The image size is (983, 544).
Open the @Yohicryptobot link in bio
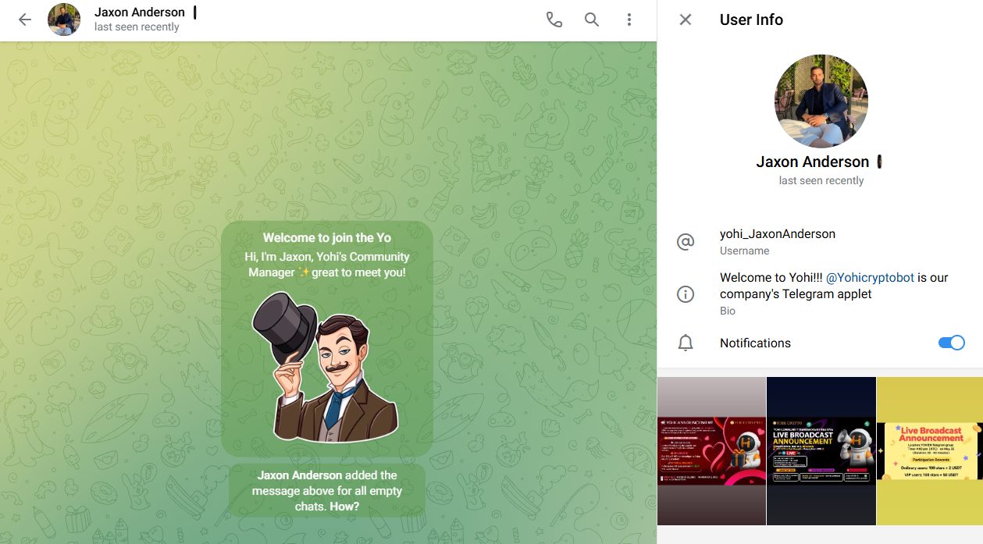(x=870, y=278)
